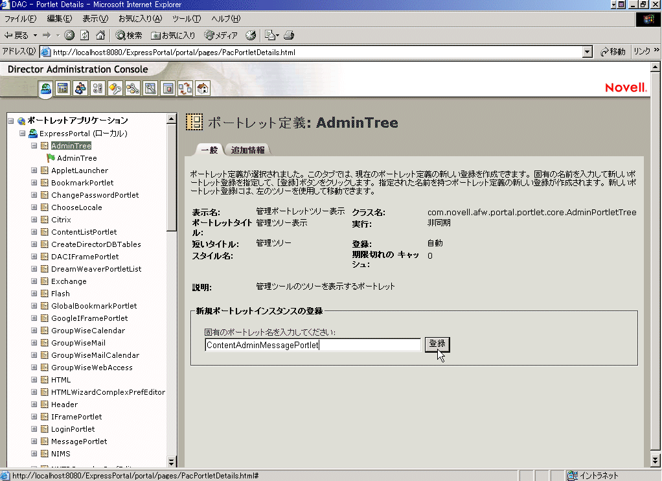The width and height of the screenshot is (662, 481).
Task: Click the browser Home icon
Action: (x=100, y=35)
